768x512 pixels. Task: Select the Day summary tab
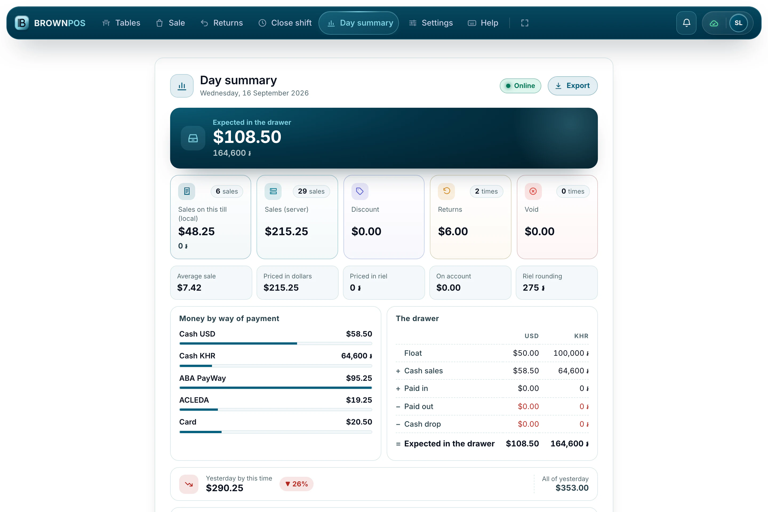point(358,23)
